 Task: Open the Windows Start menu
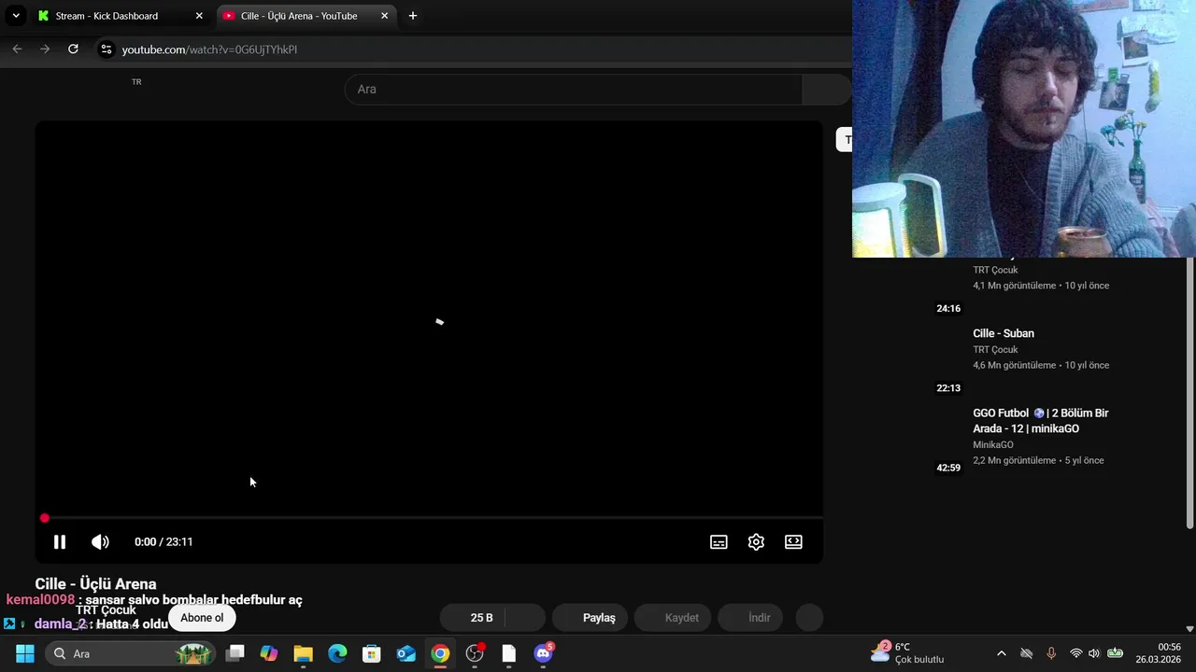[25, 653]
